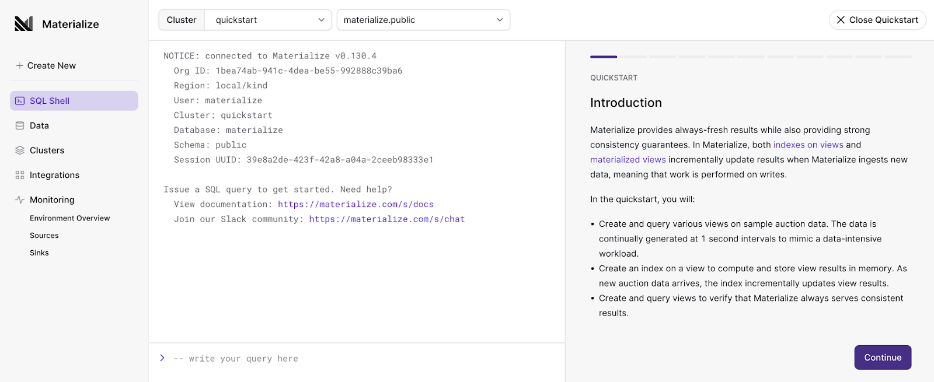This screenshot has height=382, width=934.
Task: Open the Slack community chat link
Action: pyautogui.click(x=386, y=219)
